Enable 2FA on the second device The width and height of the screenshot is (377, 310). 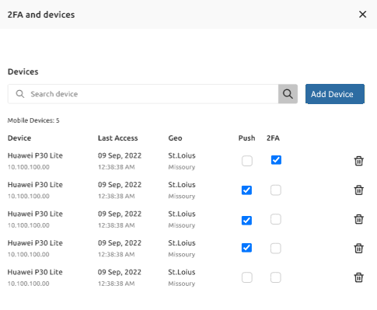pos(276,190)
